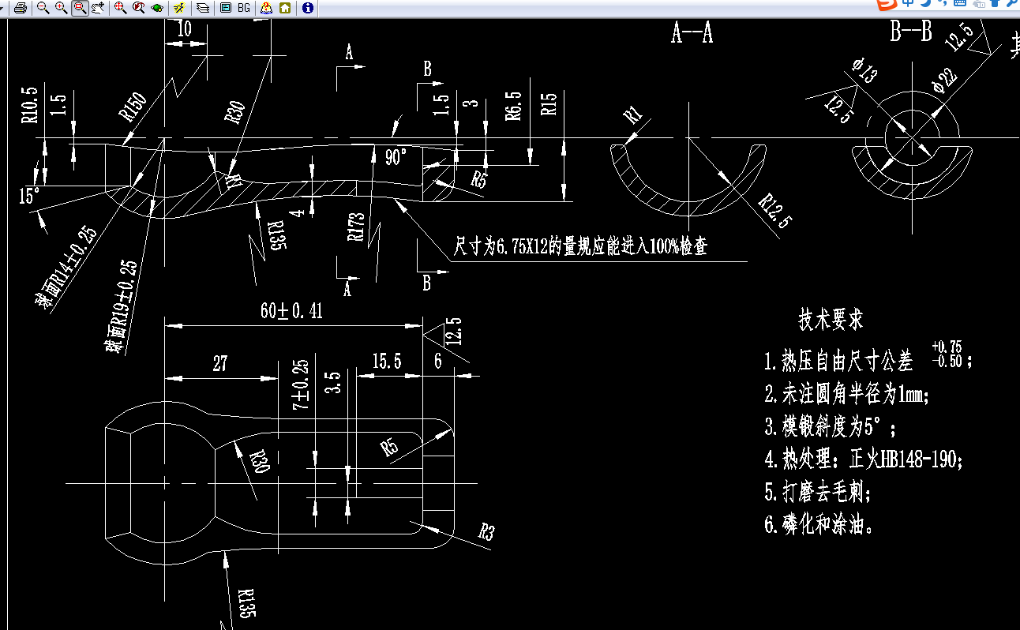Viewport: 1020px width, 630px height.
Task: Click the R10.5 radius label
Action: [x=29, y=103]
